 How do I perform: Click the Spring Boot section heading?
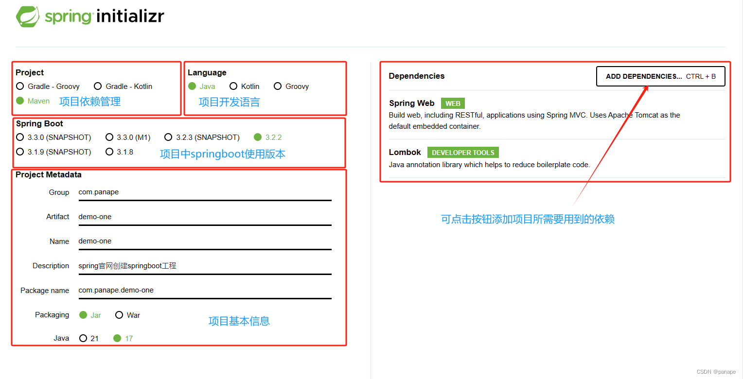[39, 123]
